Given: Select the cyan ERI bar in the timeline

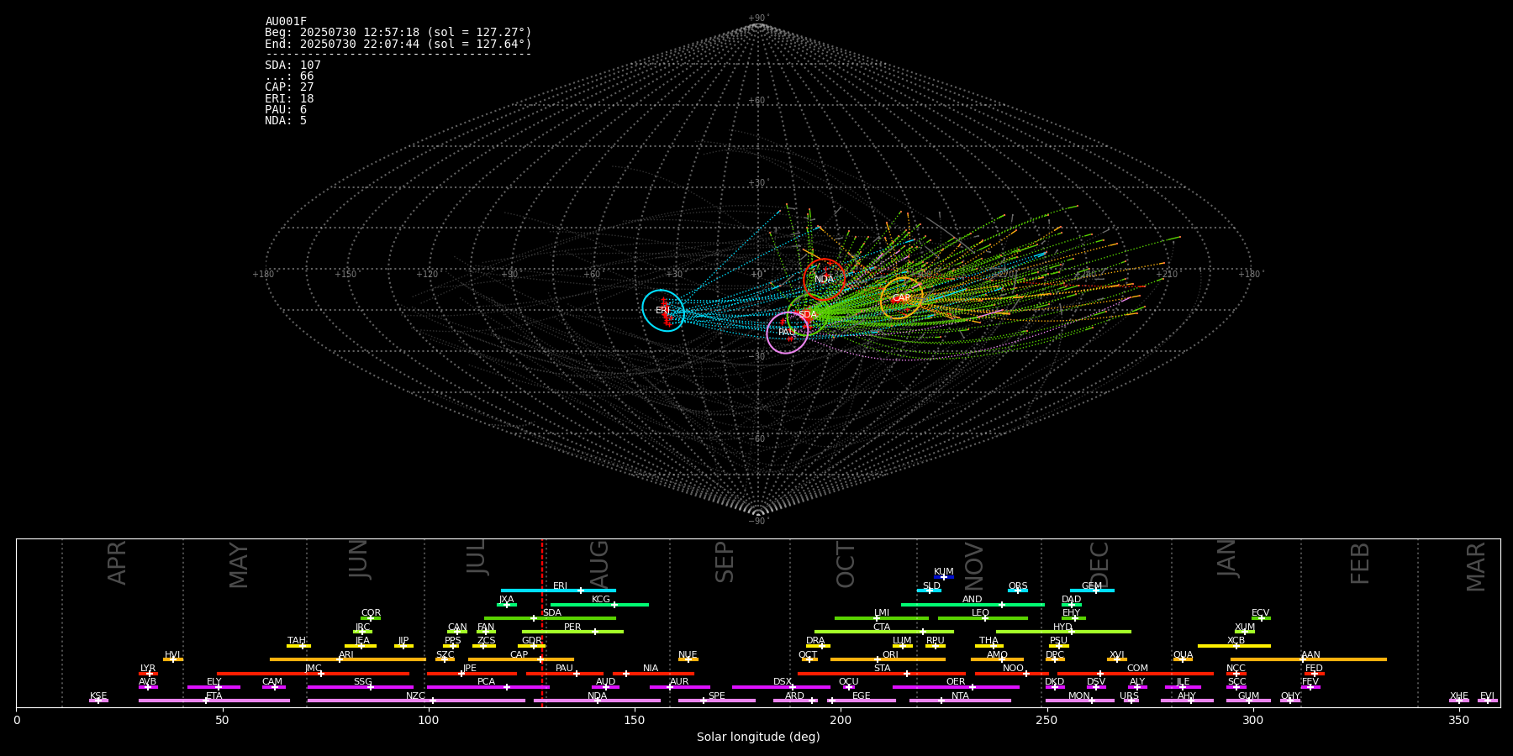Looking at the screenshot, I should pos(558,591).
